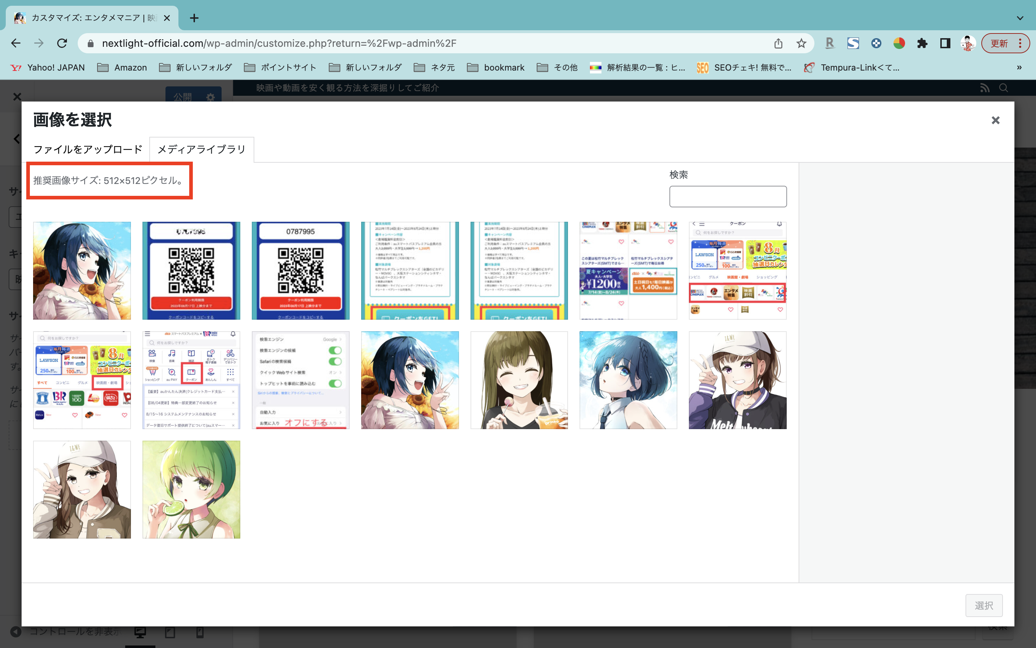Go forward in browser history

coord(39,43)
